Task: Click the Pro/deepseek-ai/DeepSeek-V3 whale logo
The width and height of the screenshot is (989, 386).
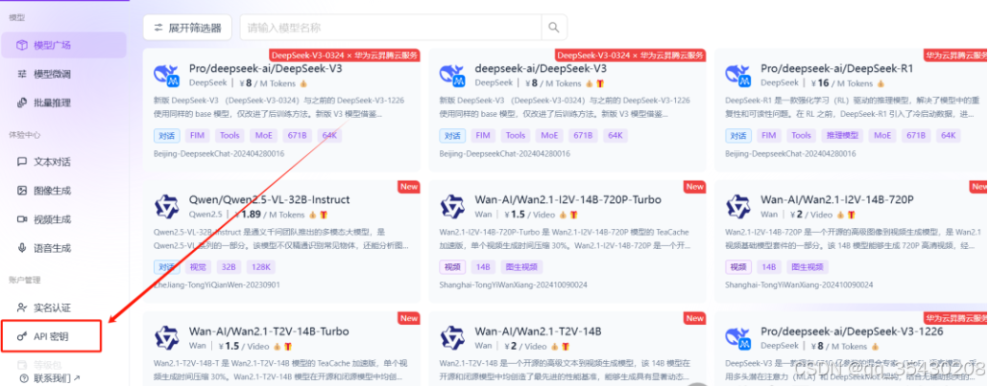Action: pos(167,75)
